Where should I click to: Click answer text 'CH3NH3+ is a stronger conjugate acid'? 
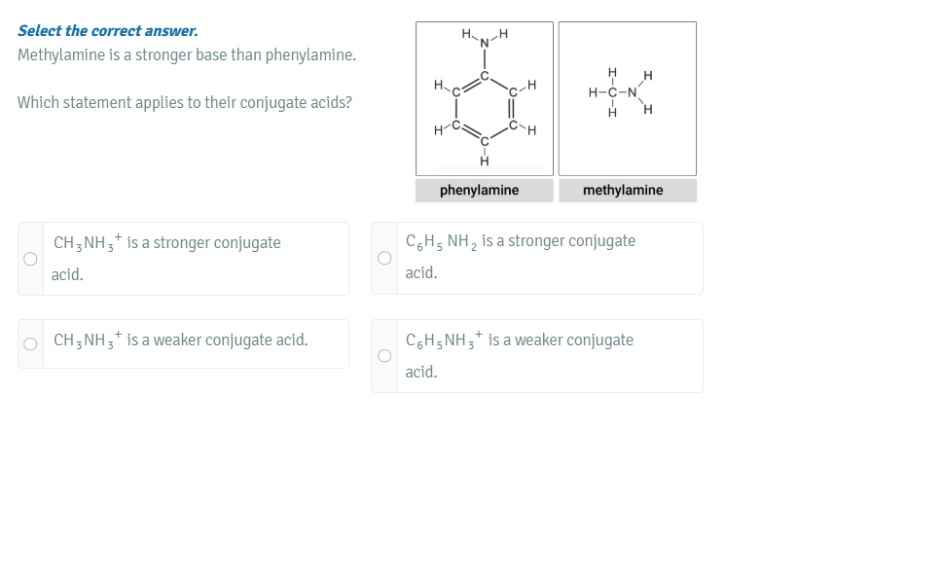[x=166, y=258]
